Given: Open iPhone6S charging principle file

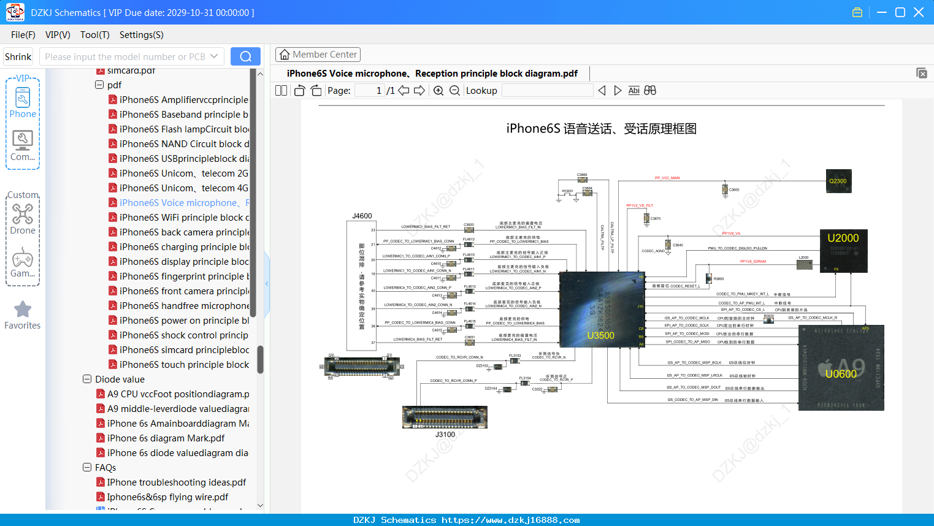Looking at the screenshot, I should tap(184, 247).
